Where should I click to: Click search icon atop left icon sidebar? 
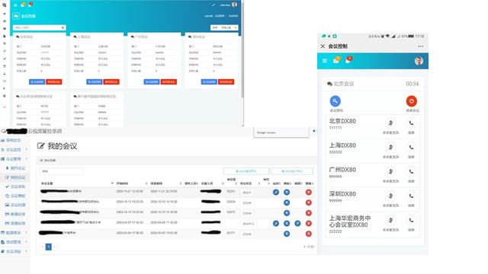tap(5, 5)
